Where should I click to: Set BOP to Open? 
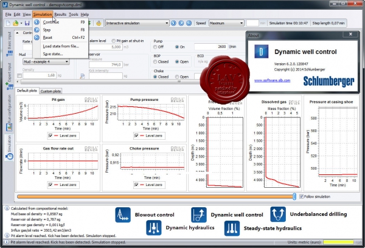pyautogui.click(x=177, y=62)
